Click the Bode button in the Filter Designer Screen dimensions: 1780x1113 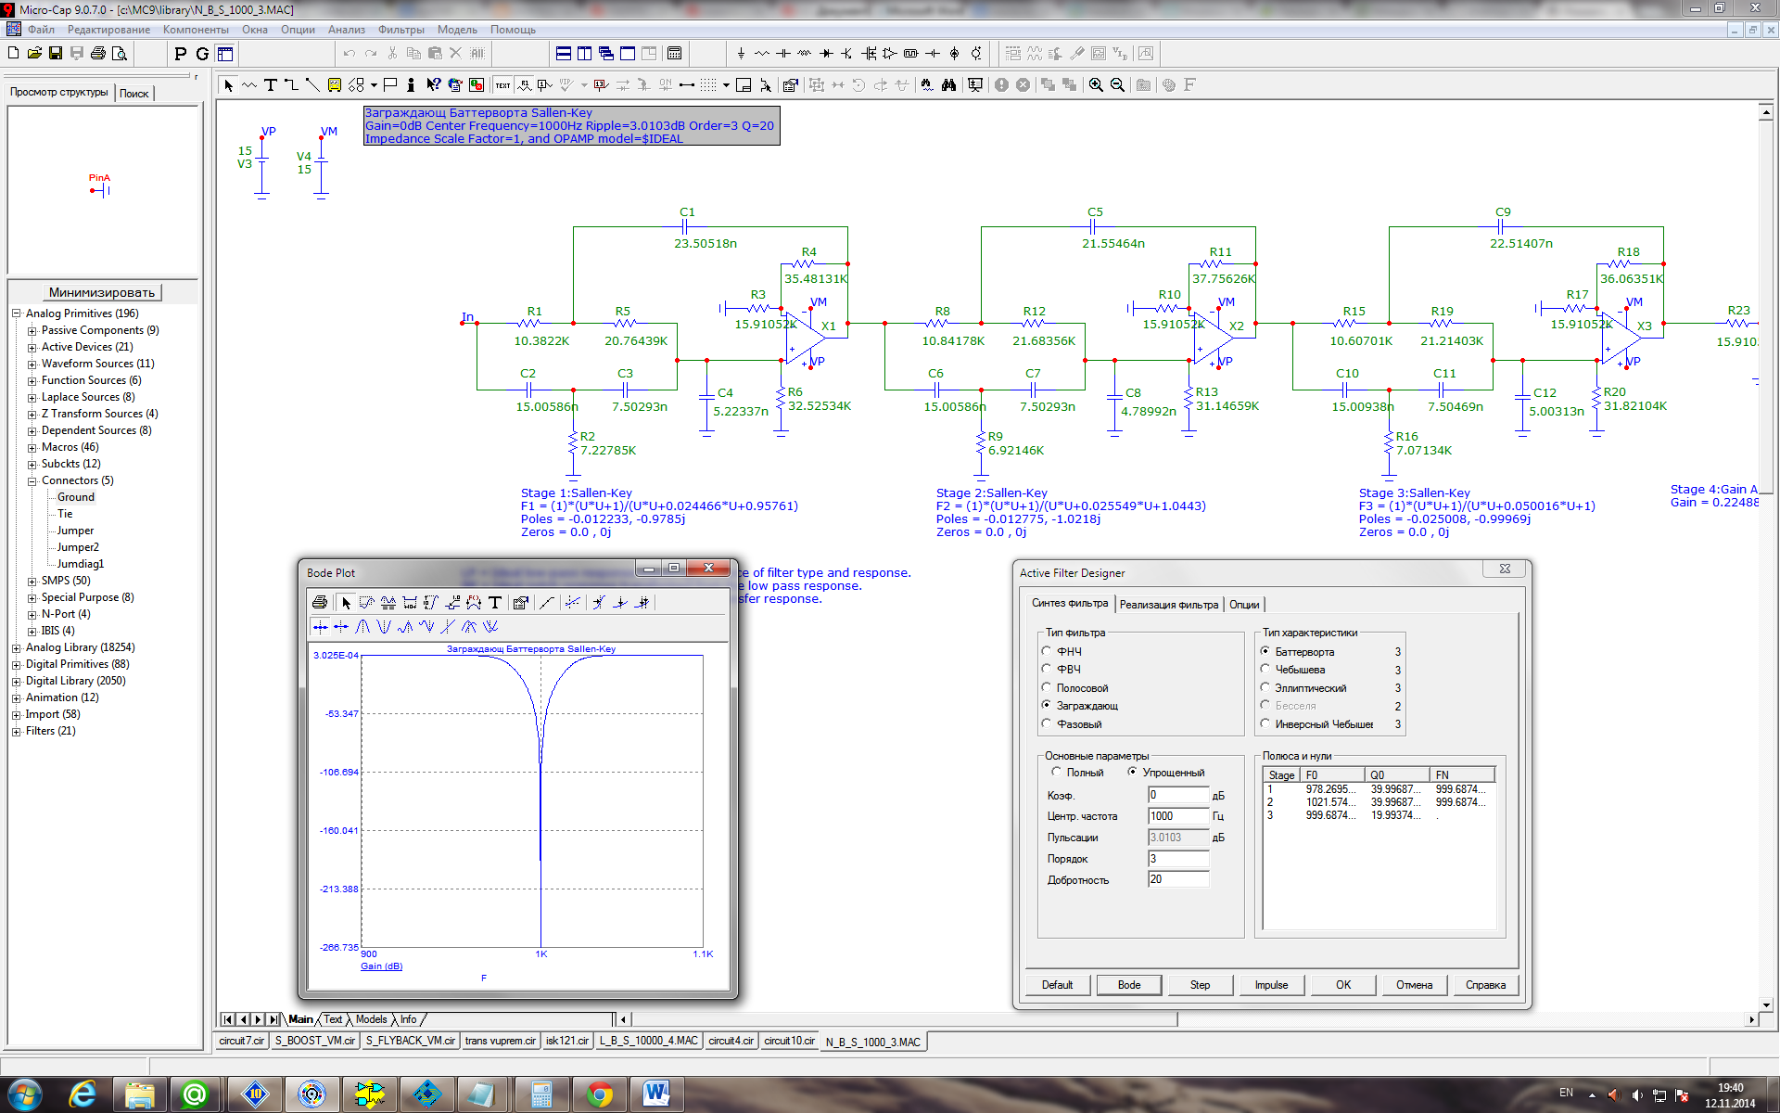[x=1129, y=985]
